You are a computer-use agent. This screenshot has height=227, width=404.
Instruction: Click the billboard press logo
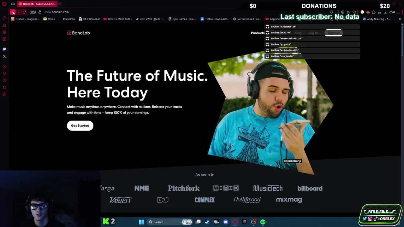pyautogui.click(x=310, y=188)
